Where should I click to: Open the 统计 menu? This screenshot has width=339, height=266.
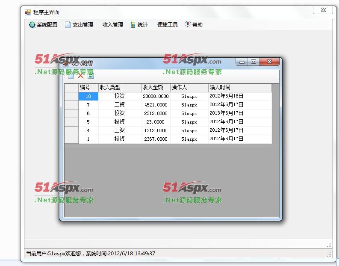(x=139, y=25)
